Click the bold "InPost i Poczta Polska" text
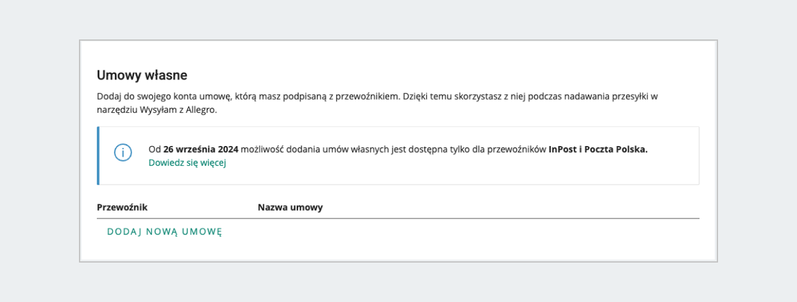 (x=598, y=149)
